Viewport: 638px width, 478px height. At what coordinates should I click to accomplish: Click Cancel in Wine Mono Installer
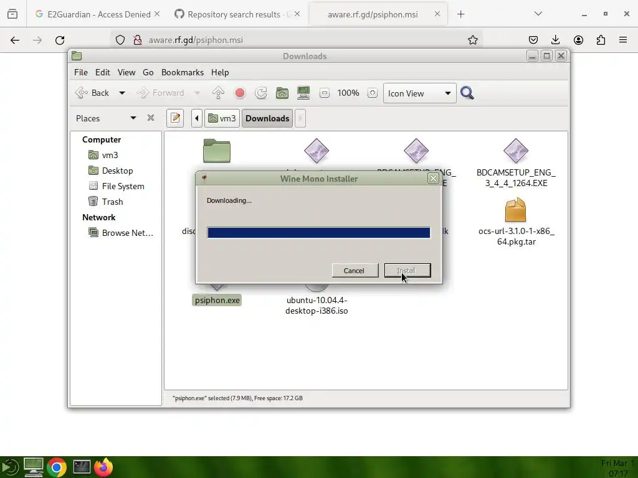point(355,270)
